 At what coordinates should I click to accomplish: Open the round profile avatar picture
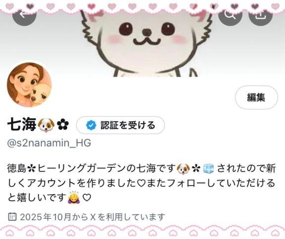click(x=29, y=85)
